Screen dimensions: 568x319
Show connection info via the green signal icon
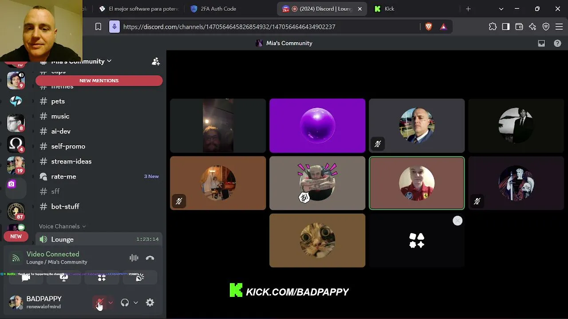(x=16, y=258)
